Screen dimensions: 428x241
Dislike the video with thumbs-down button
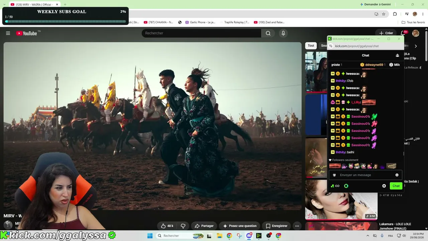click(x=183, y=226)
